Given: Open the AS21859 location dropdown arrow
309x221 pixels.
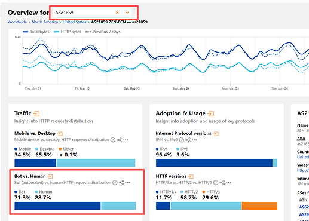Looking at the screenshot, I should pyautogui.click(x=127, y=13).
